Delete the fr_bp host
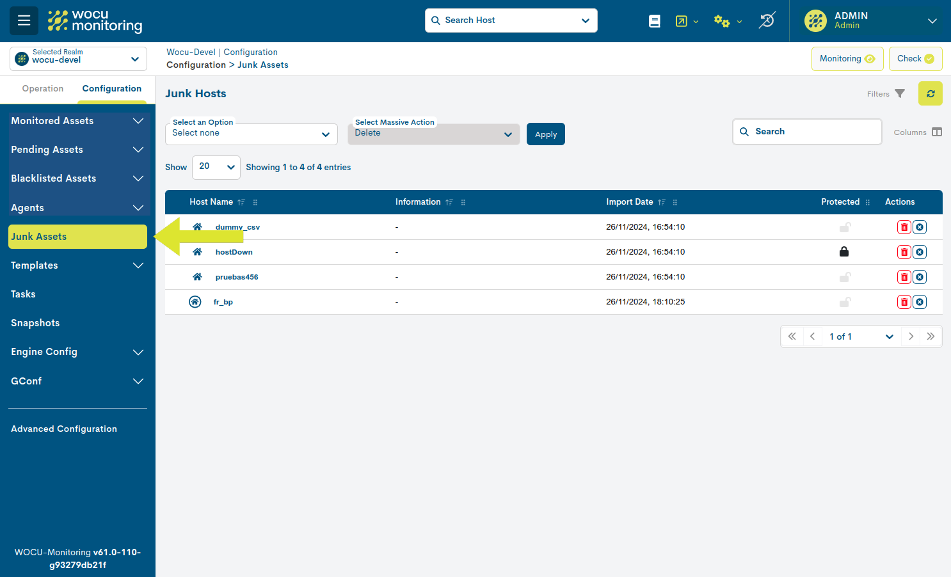 [x=904, y=302]
